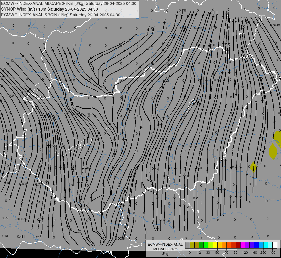281x258 pixels.
Task: Click the 0.0410 map value
Action: tap(275, 25)
